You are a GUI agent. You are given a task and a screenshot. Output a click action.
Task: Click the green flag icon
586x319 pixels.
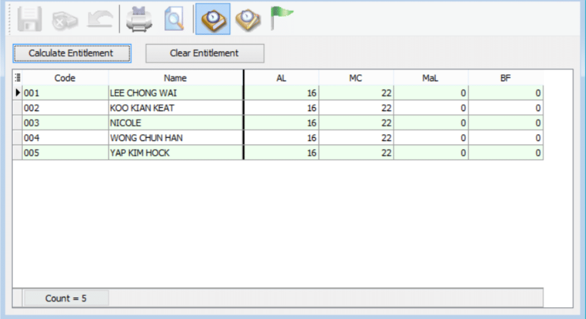click(x=281, y=18)
